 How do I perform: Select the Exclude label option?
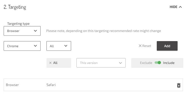[146, 63]
